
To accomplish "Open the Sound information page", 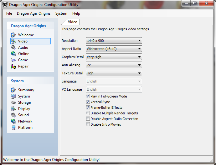I will tap(23, 115).
